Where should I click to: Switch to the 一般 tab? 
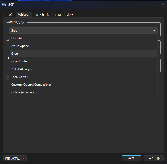(x=9, y=15)
